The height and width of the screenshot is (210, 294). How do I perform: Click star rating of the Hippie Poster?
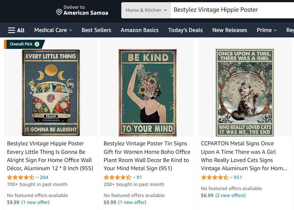pyautogui.click(x=21, y=177)
